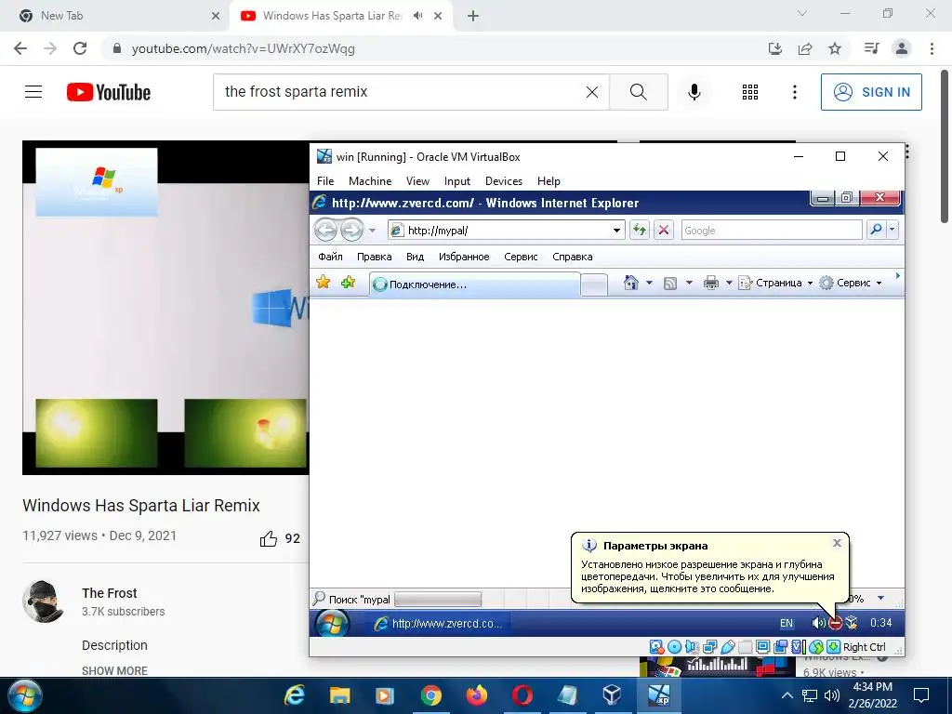Open the IE zoom level dropdown
The height and width of the screenshot is (714, 952).
[x=881, y=599]
